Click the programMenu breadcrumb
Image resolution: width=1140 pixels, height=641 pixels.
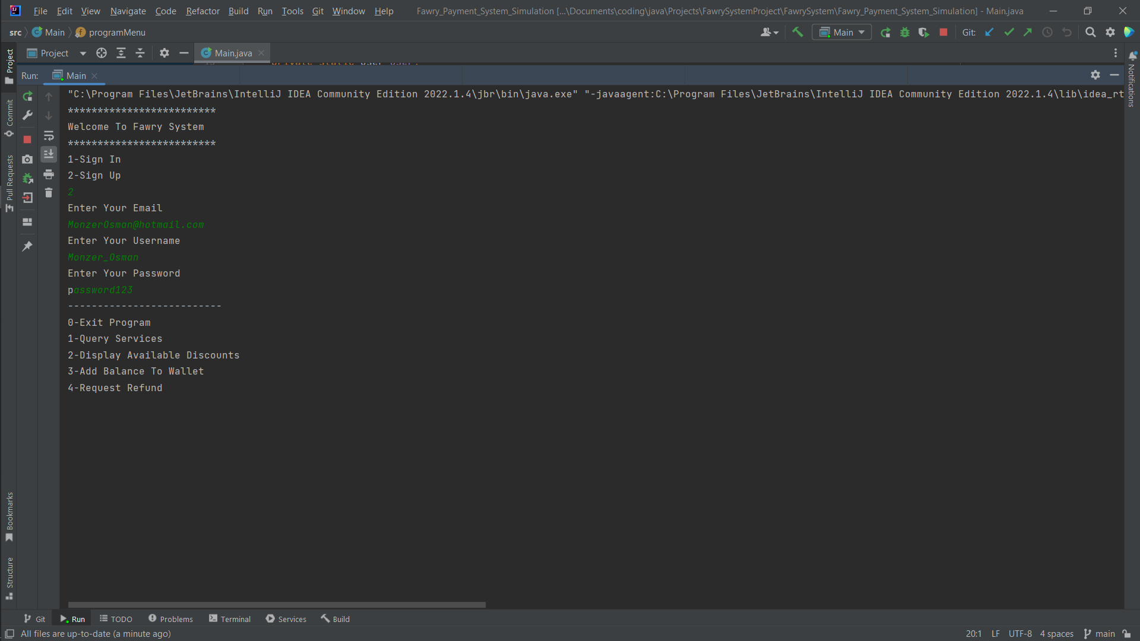[x=116, y=33]
